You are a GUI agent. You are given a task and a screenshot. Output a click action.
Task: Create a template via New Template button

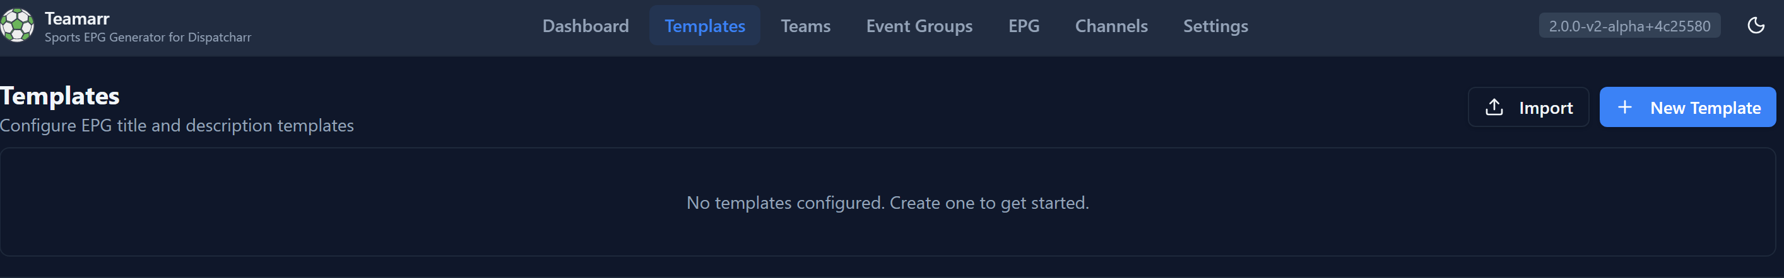coord(1704,108)
